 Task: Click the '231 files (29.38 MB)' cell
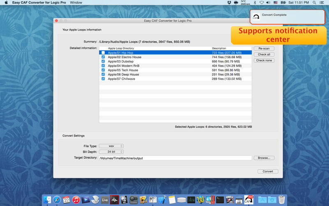(x=225, y=75)
